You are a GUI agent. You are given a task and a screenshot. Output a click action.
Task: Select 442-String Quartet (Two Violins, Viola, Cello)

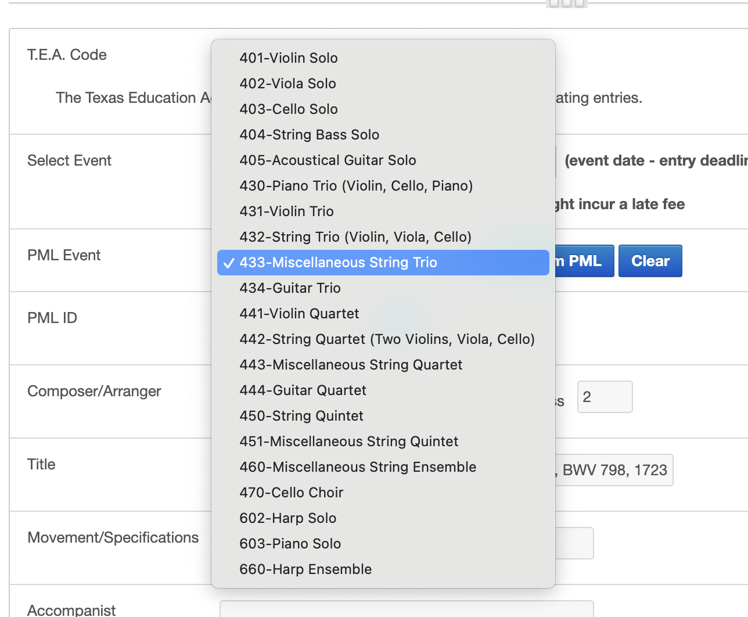[x=387, y=339]
